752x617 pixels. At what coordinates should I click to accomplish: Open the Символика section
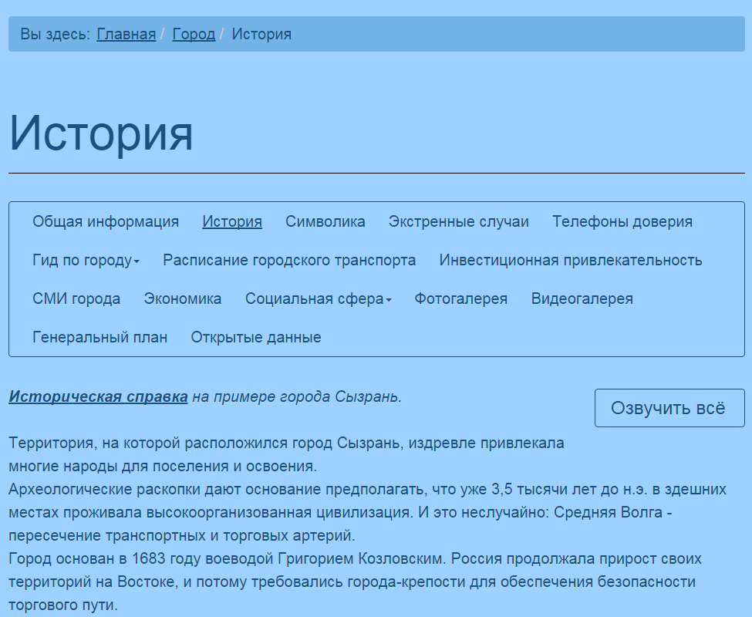[x=325, y=222]
